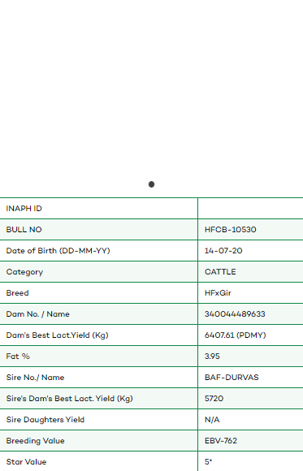The image size is (303, 471).
Task: Click the sire's dam yield 5720
Action: 214,399
